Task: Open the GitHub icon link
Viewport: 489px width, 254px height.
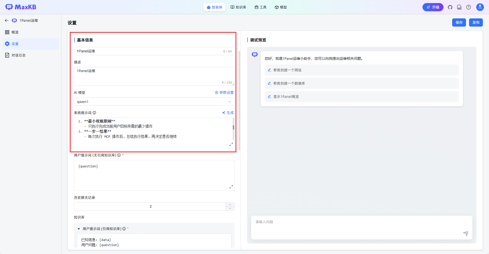Action: point(450,7)
